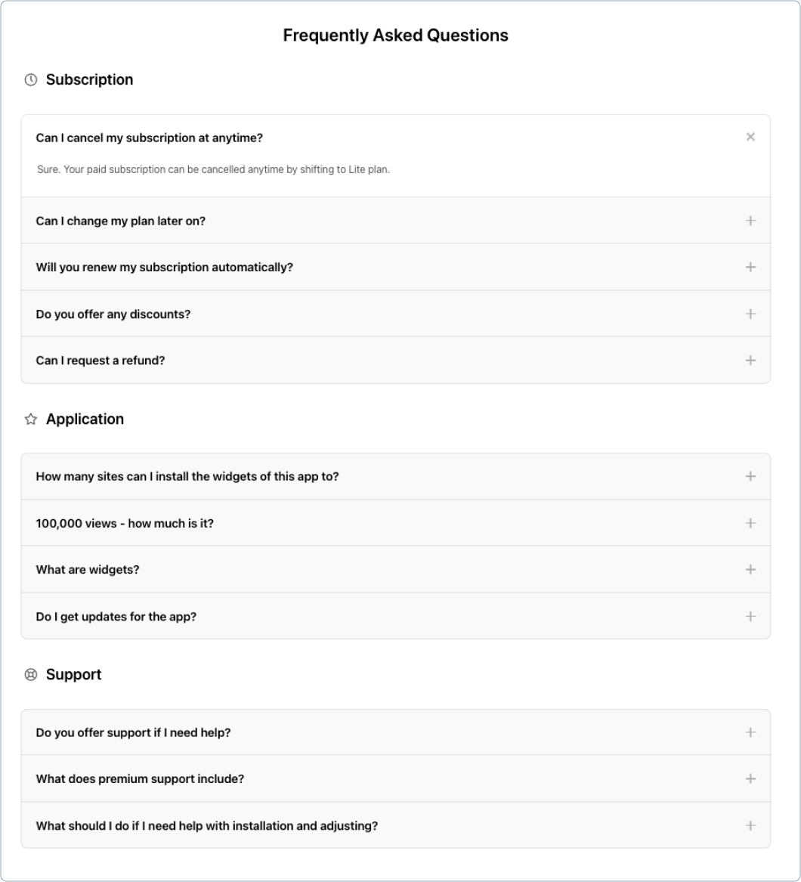This screenshot has height=882, width=801.
Task: Expand 'What does premium support include?'
Action: click(750, 778)
